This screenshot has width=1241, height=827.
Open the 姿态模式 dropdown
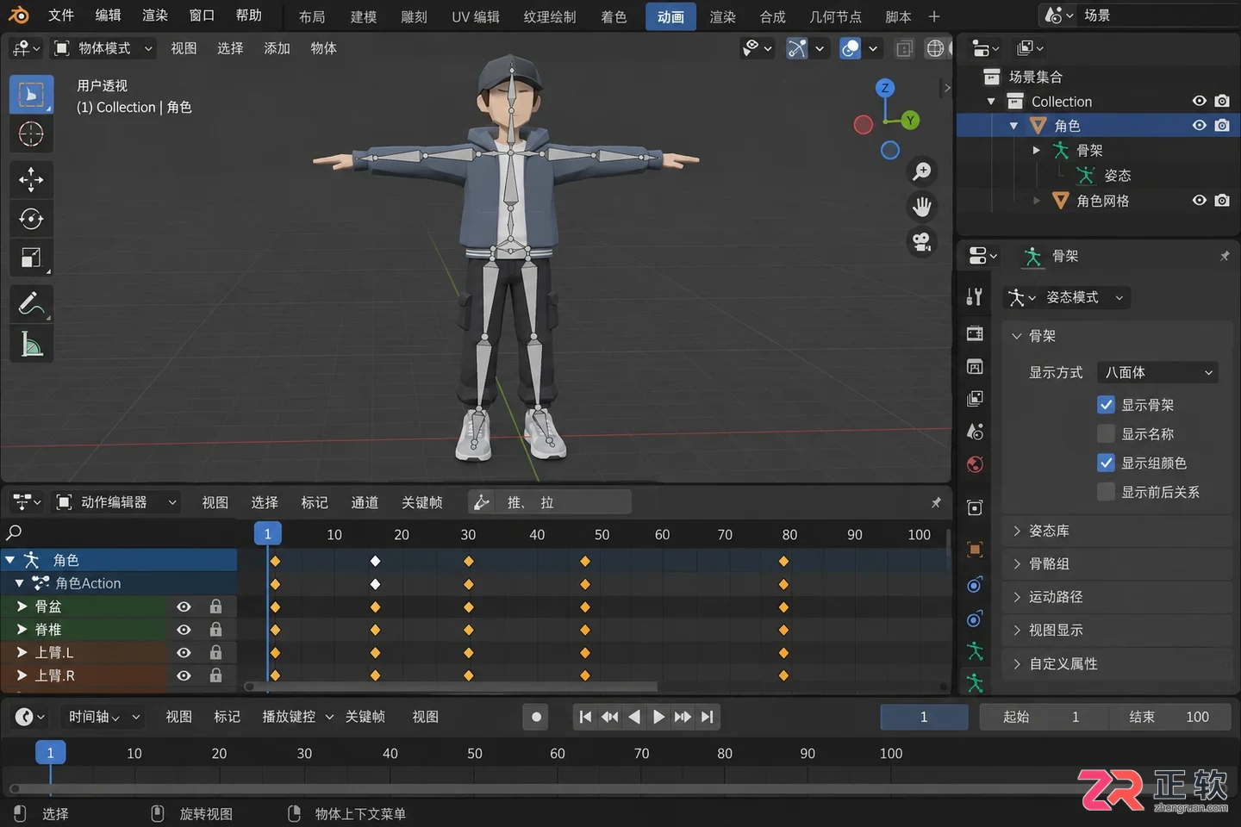(1068, 297)
